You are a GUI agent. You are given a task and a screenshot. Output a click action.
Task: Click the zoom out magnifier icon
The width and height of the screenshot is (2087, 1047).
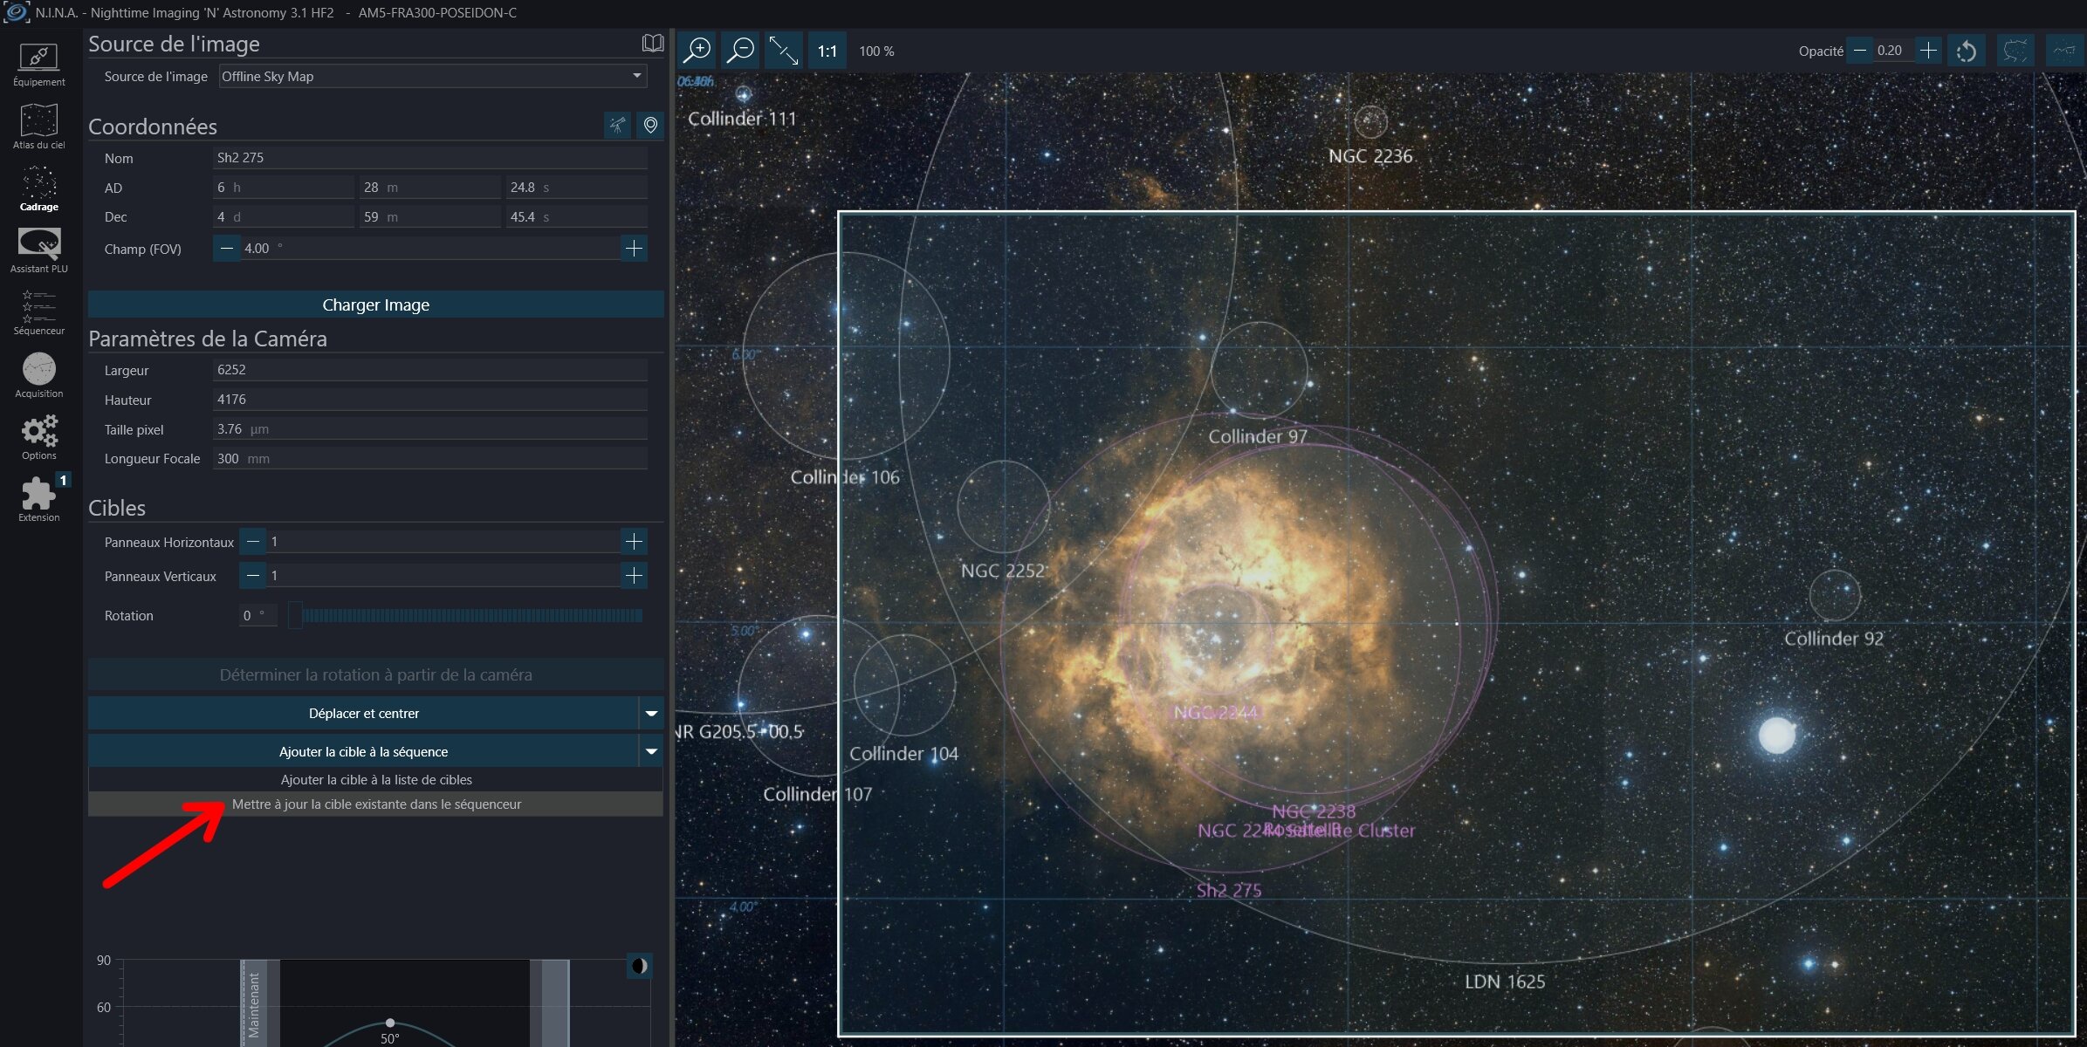[740, 51]
